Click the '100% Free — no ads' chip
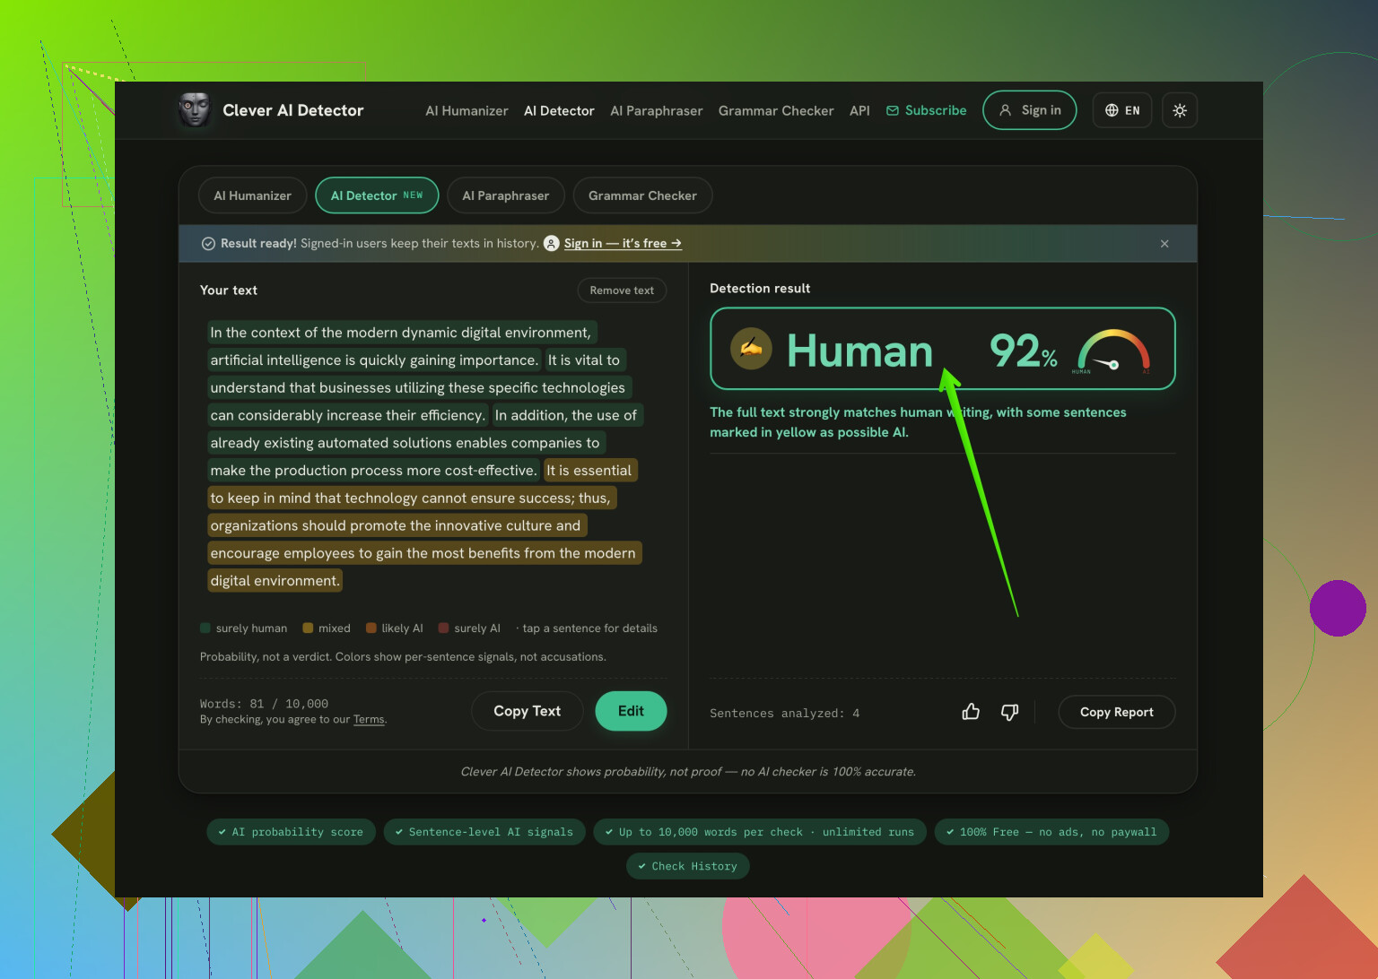The width and height of the screenshot is (1378, 979). click(x=1051, y=832)
